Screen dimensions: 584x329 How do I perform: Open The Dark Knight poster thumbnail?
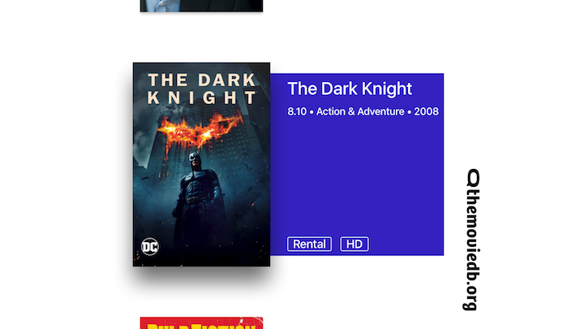click(x=201, y=164)
